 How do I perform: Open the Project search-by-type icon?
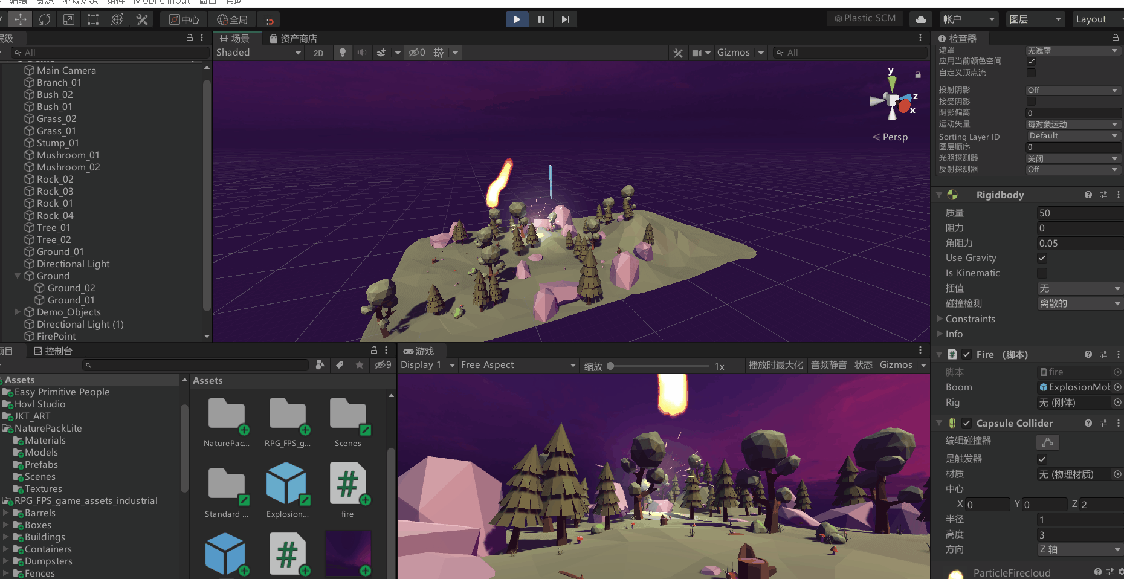(x=320, y=364)
